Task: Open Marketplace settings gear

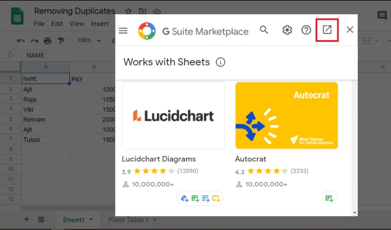Action: click(x=287, y=30)
